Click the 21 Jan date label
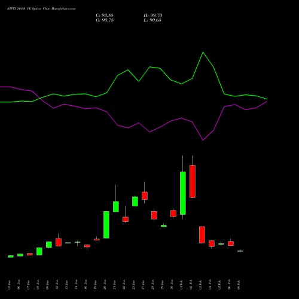 [115, 285]
